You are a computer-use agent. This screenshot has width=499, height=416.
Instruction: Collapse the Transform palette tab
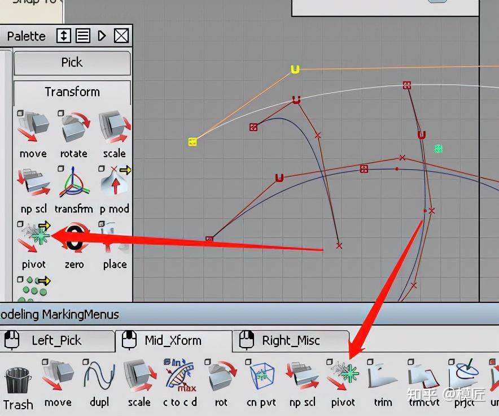(x=72, y=92)
